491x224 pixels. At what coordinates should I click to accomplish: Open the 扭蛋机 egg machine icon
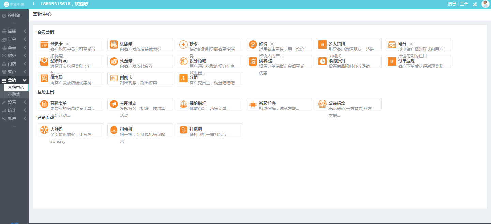(114, 130)
